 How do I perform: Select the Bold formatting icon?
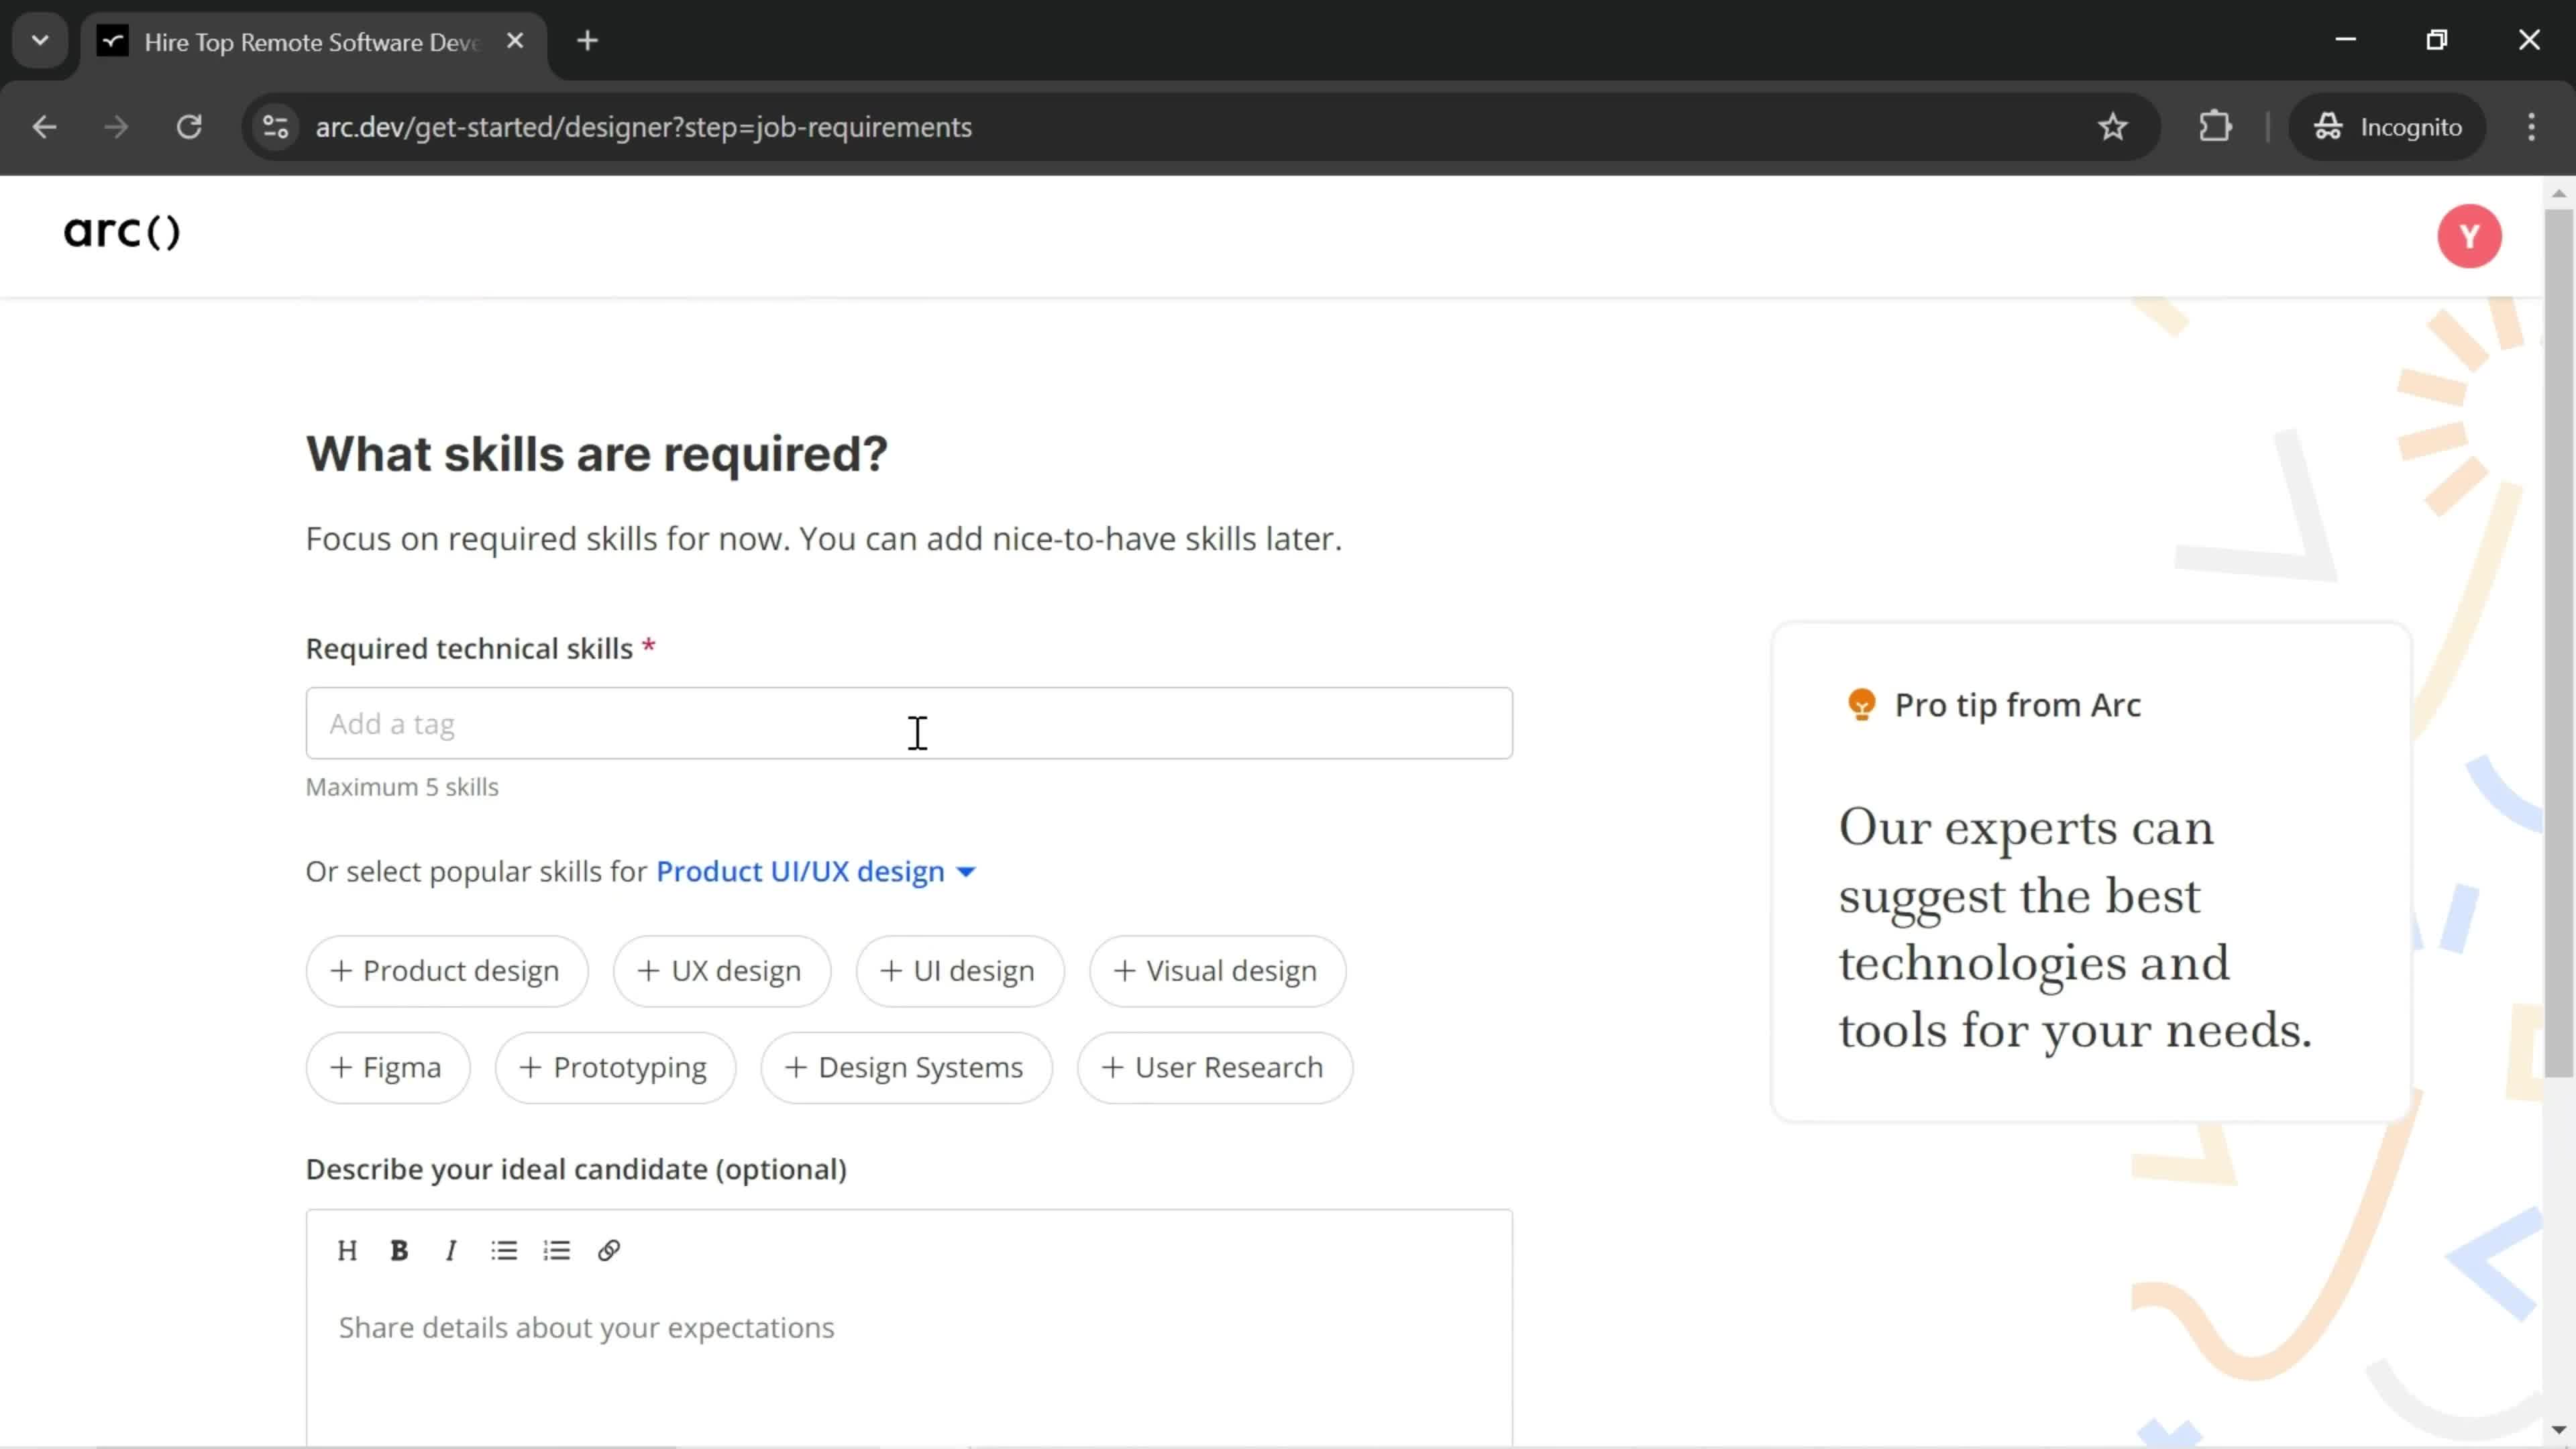pos(398,1251)
